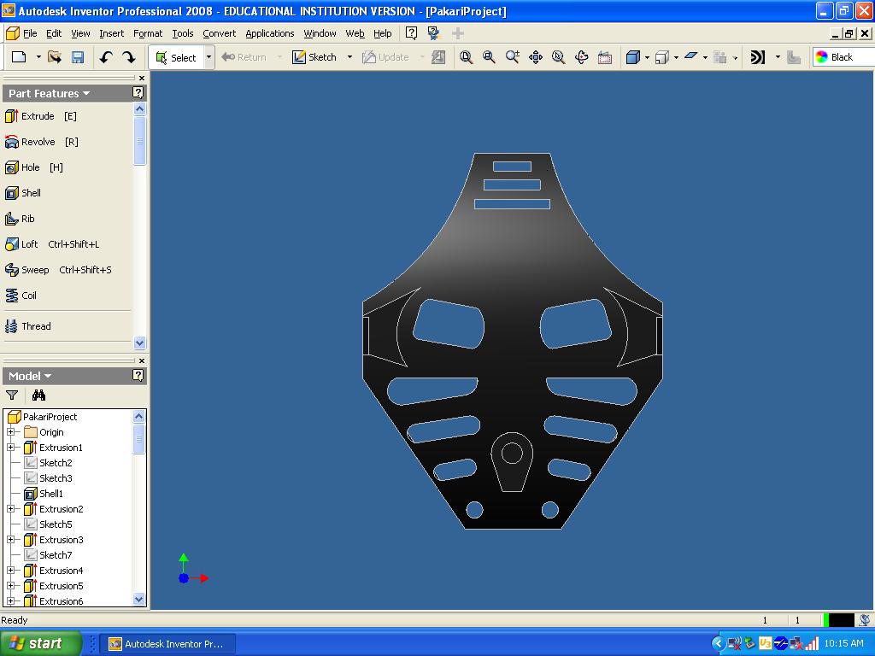Open the Find binoculars in Model browser

(38, 395)
